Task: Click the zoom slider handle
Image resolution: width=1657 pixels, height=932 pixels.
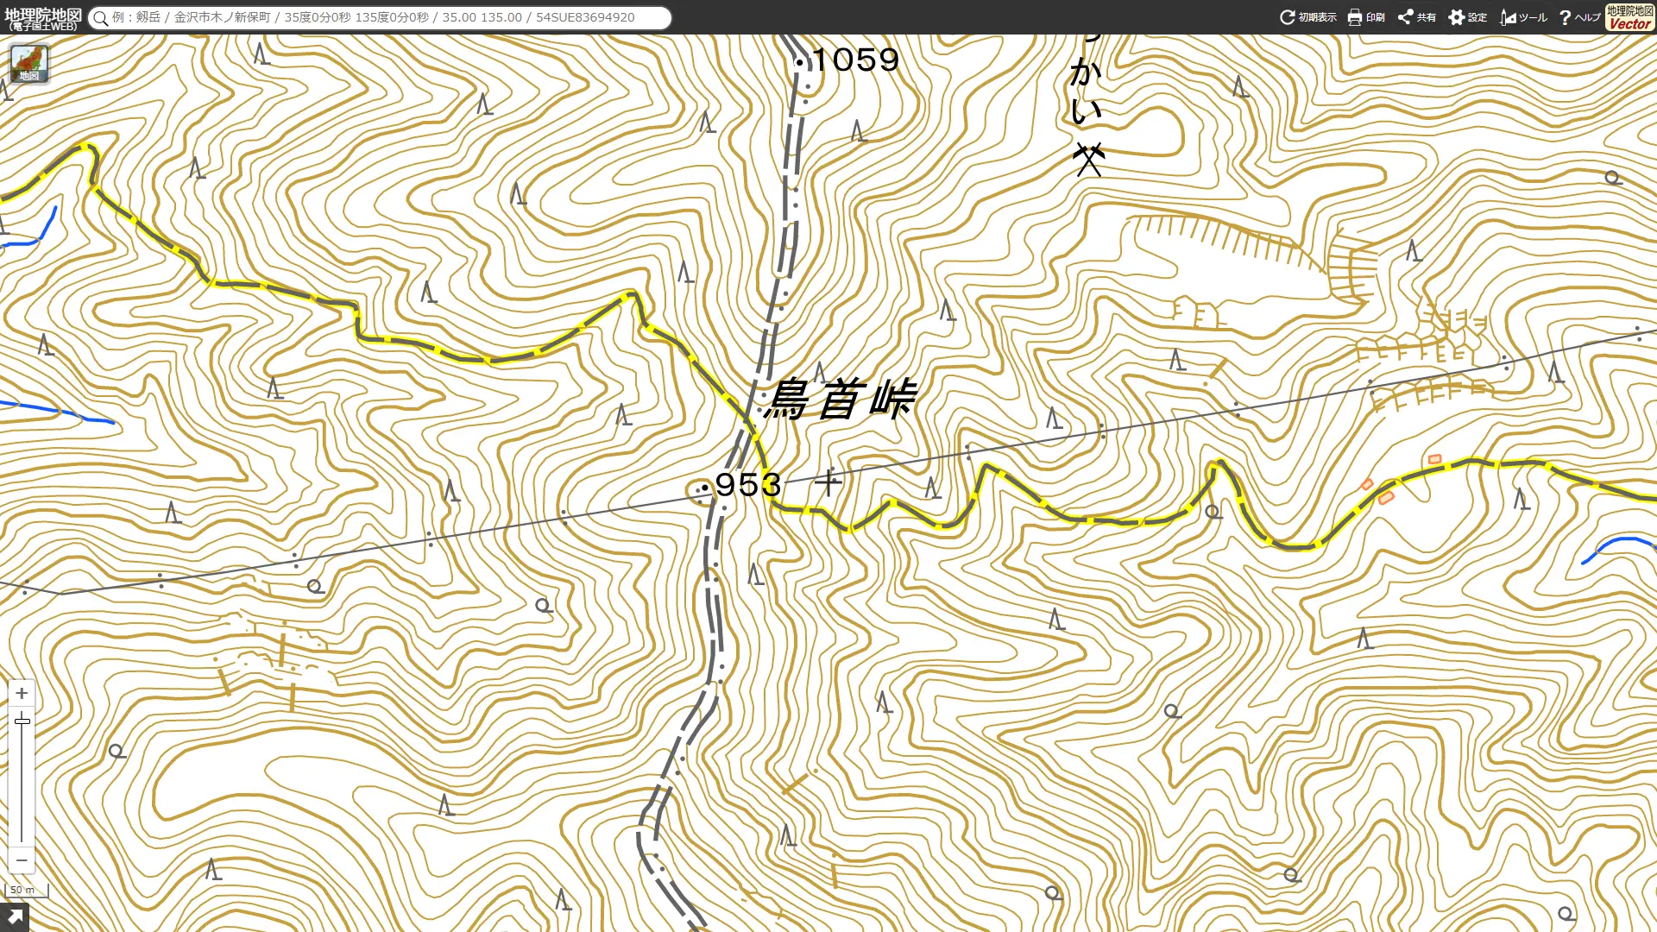Action: coord(22,721)
